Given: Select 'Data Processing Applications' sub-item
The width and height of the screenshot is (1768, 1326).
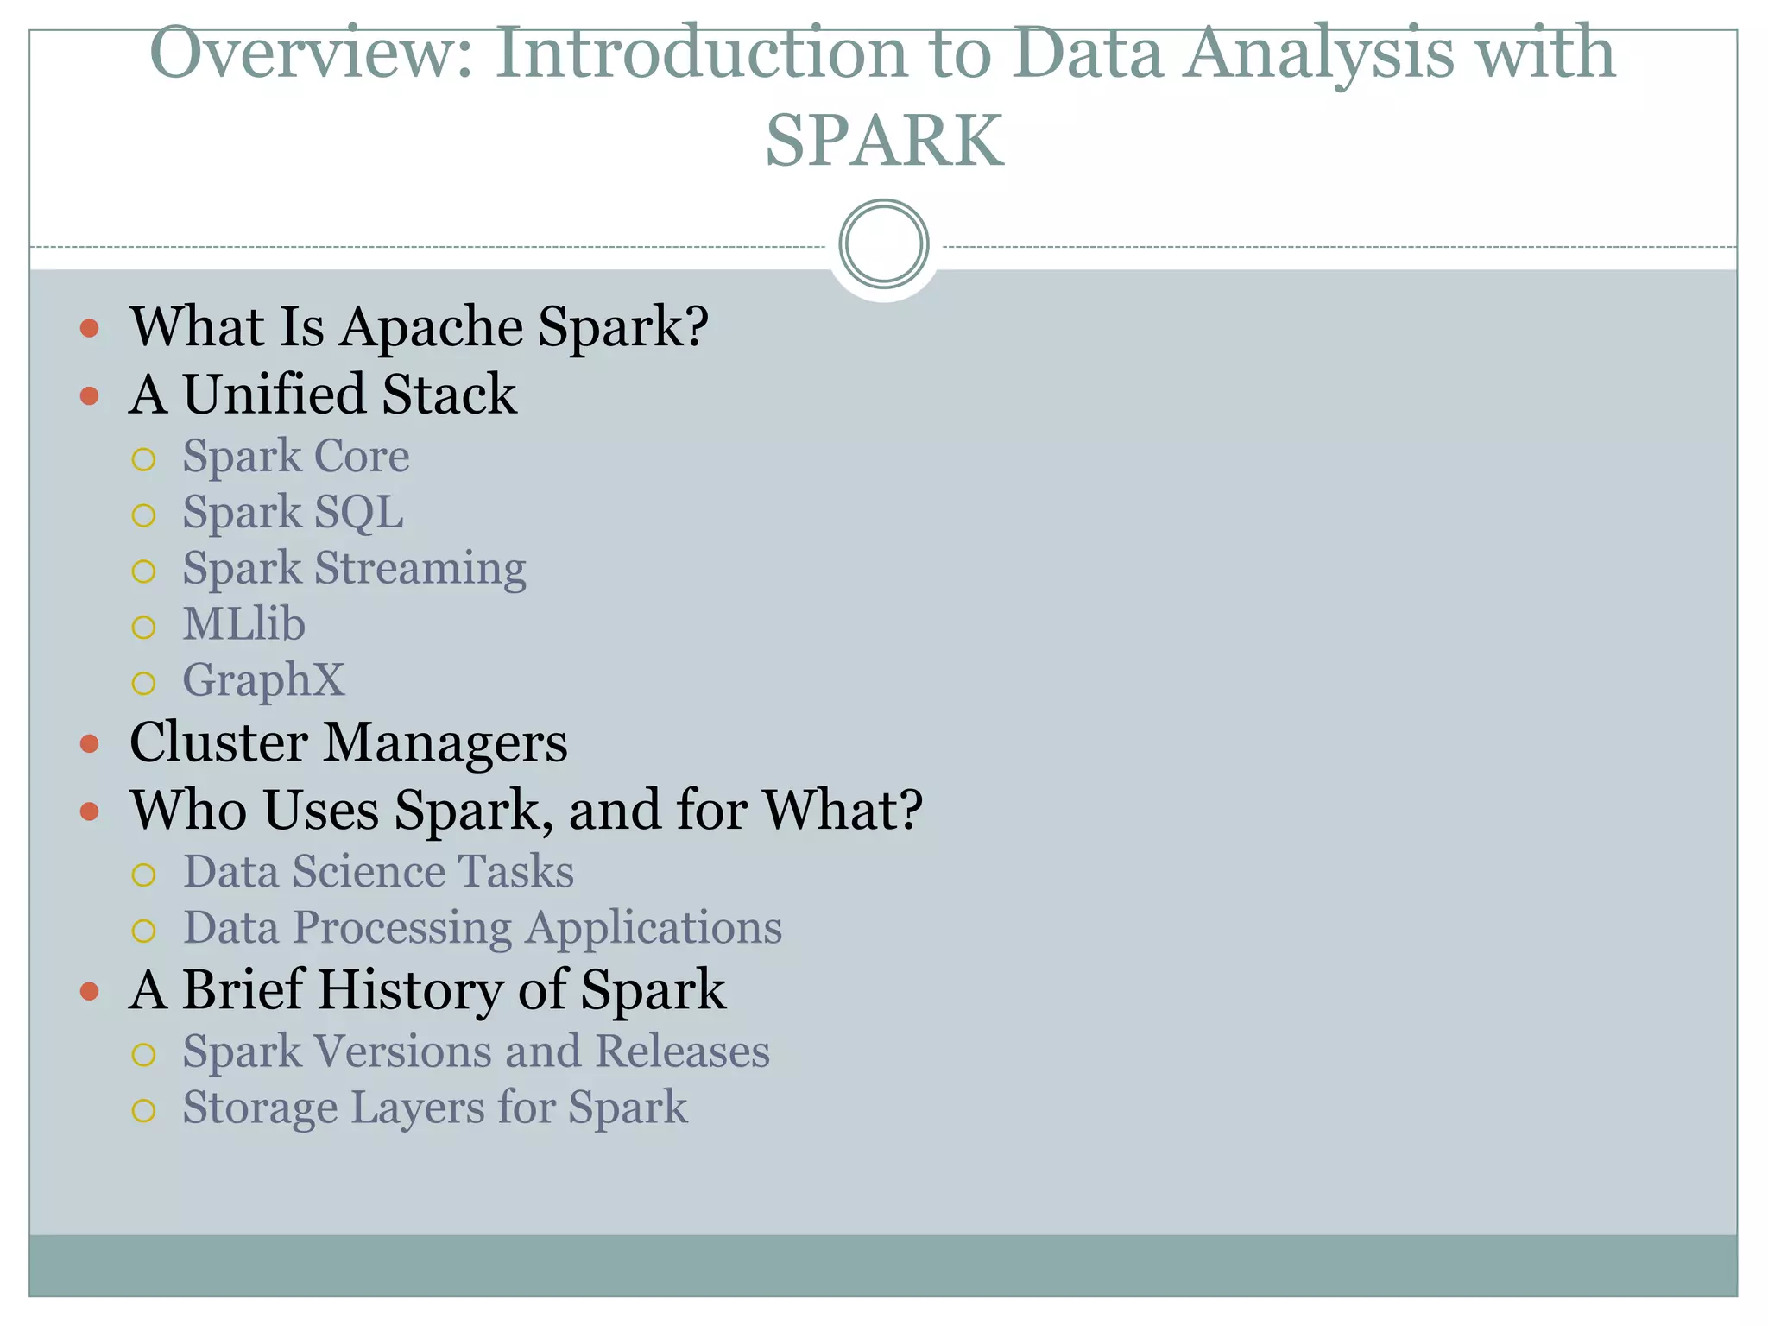Looking at the screenshot, I should coord(482,928).
